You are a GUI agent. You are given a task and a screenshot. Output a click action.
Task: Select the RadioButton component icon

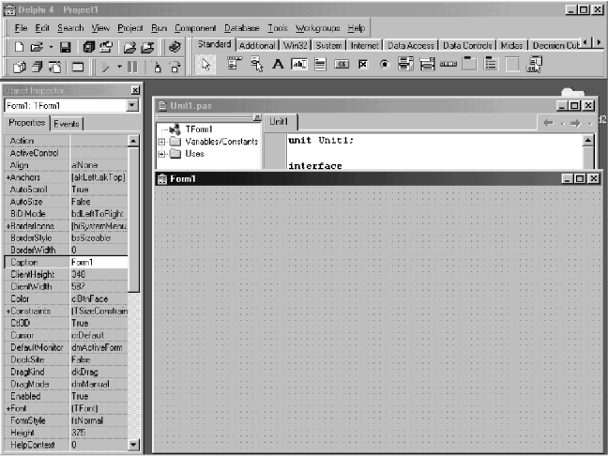coord(385,64)
